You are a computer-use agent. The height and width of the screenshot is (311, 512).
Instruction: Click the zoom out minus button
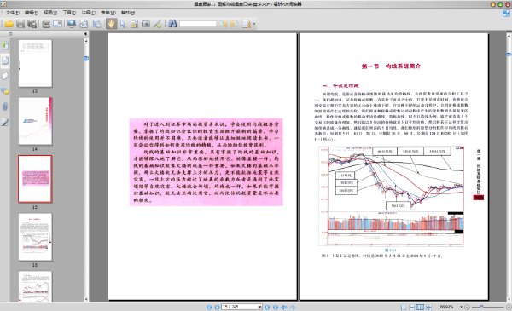(467, 307)
